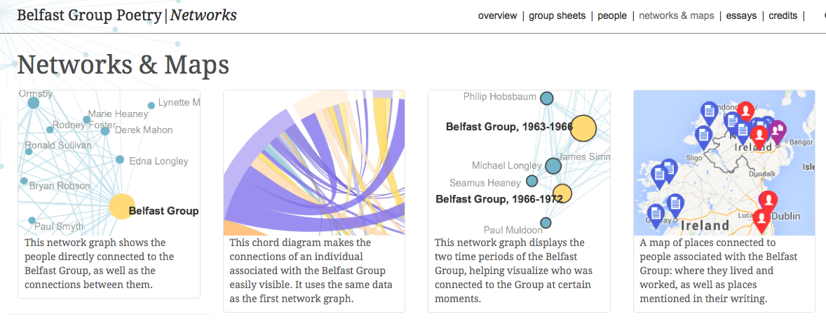
Task: Select the Philip Hobsbaum node circle
Action: pyautogui.click(x=548, y=98)
